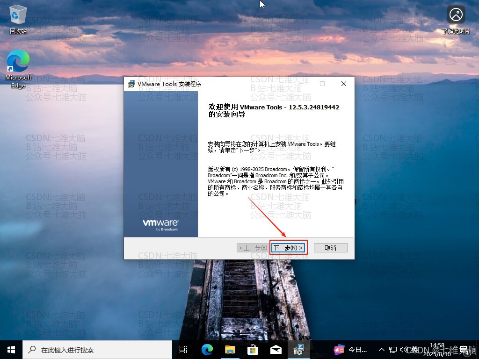The image size is (479, 359).
Task: Open Microsoft Store from the taskbar
Action: coord(253,350)
